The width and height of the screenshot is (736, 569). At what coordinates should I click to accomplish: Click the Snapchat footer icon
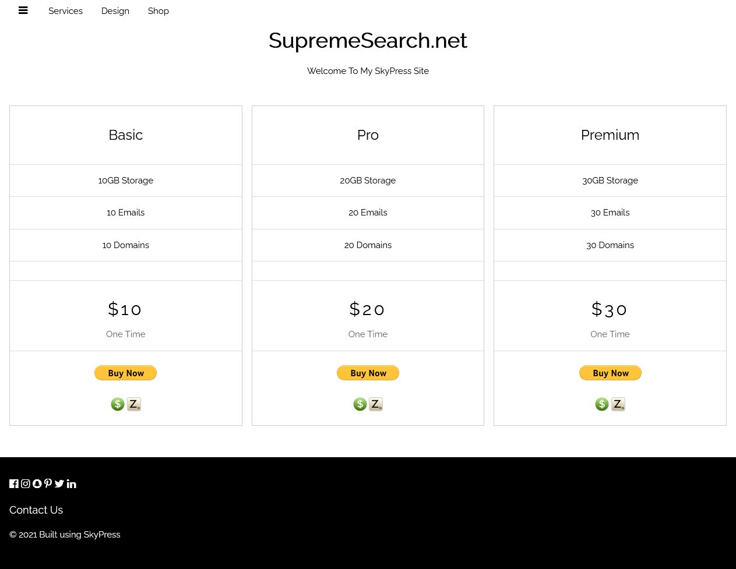pyautogui.click(x=37, y=484)
